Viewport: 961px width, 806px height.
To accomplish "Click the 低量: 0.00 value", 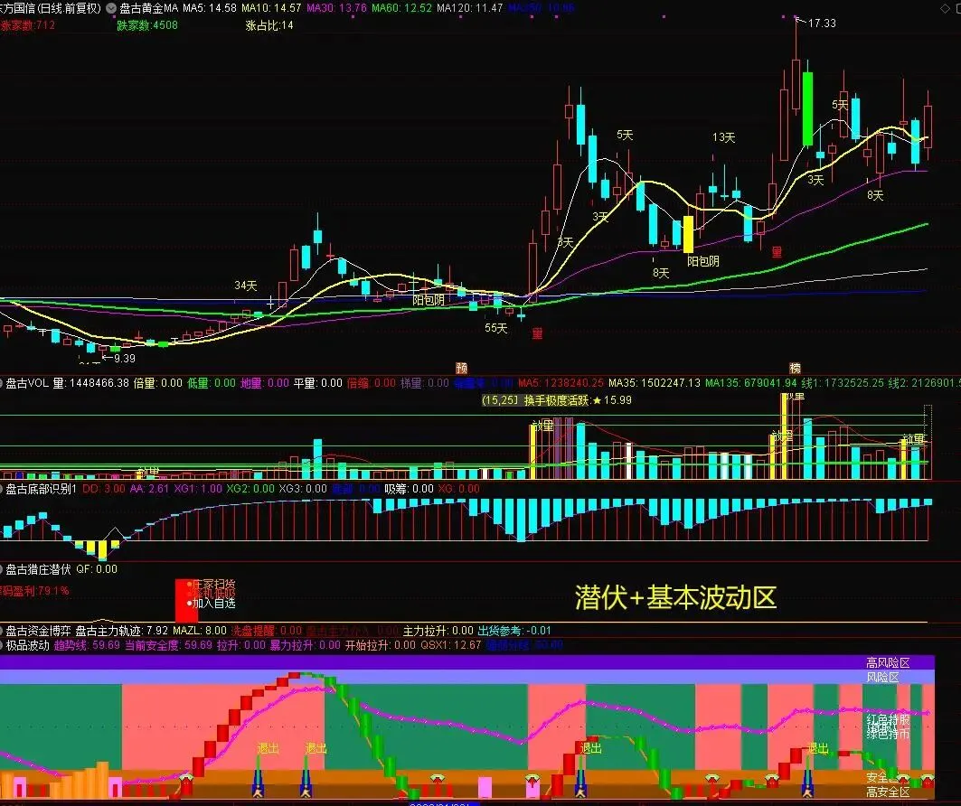I will point(212,383).
